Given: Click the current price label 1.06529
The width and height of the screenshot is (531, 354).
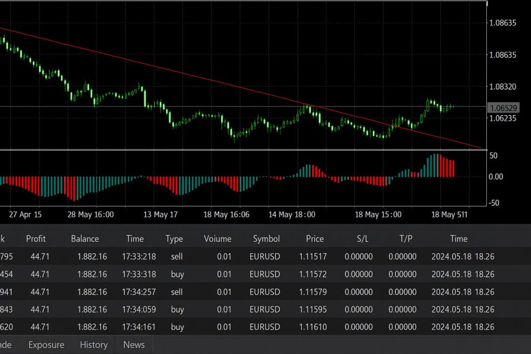Looking at the screenshot, I should (503, 108).
